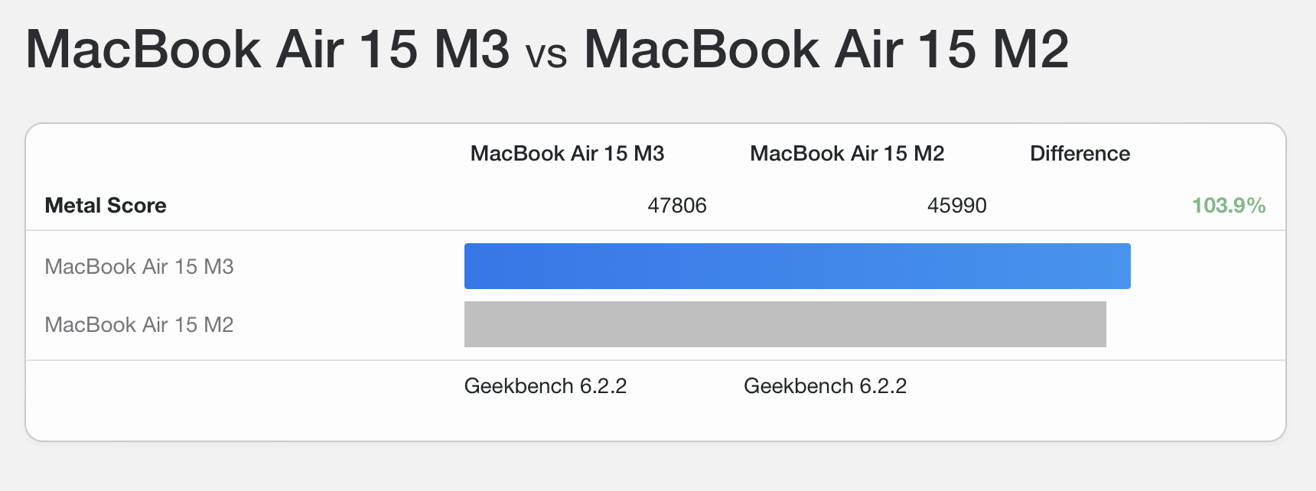Click the gray MacBook Air 15 M3 chart label
Image resolution: width=1316 pixels, height=491 pixels.
point(139,267)
